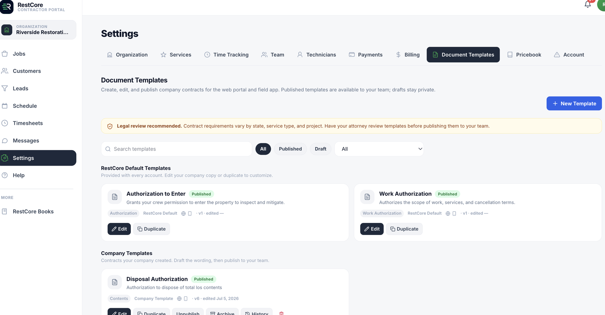605x315 pixels.
Task: Click the Customers sidebar icon
Action: pyautogui.click(x=5, y=71)
